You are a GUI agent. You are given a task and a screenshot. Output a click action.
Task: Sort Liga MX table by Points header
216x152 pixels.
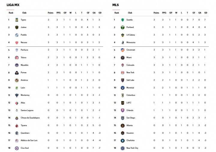50,13
